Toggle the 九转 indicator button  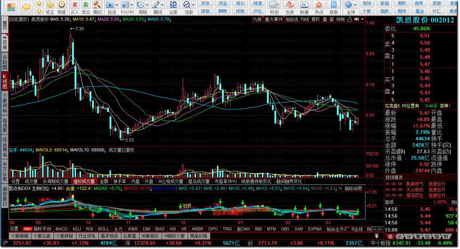click(x=257, y=19)
